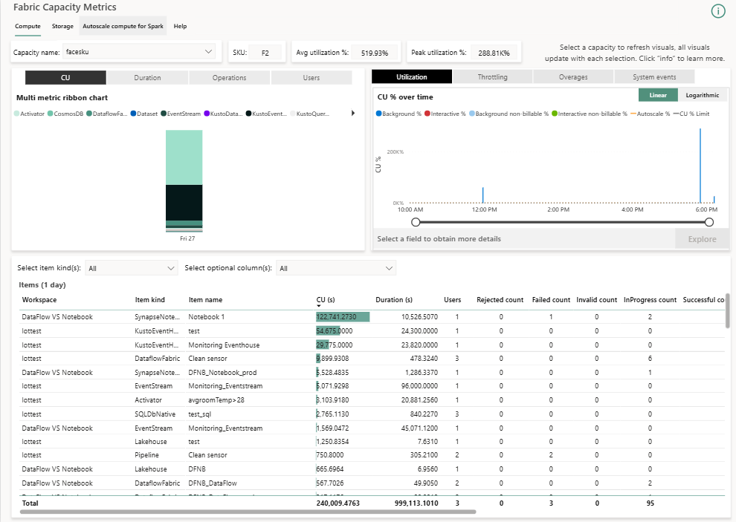Viewport: 736px width, 522px height.
Task: Select the Operations ribbon chart tab
Action: (229, 77)
